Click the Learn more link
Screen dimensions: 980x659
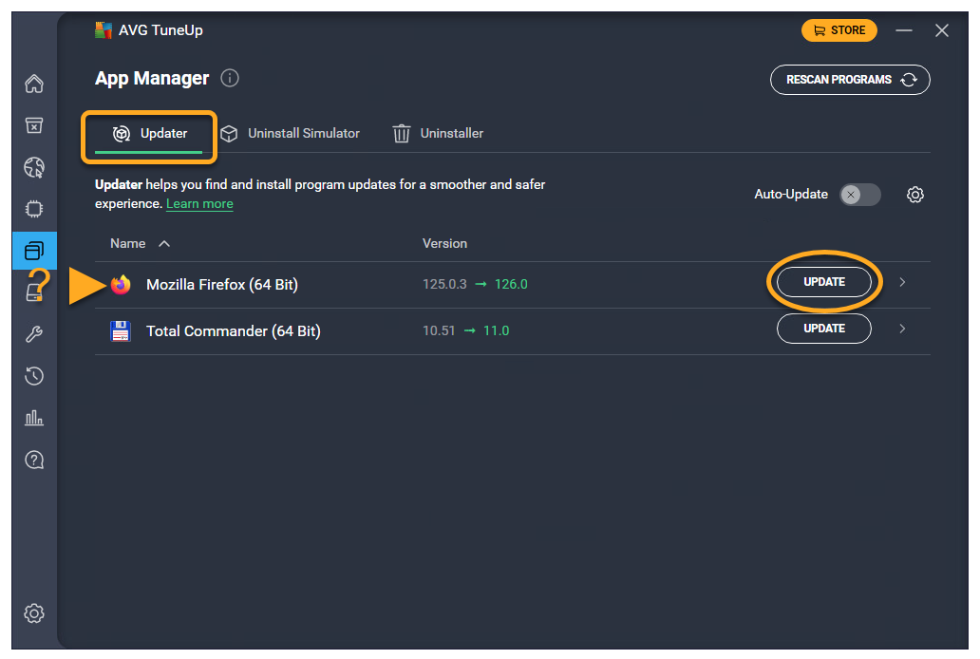199,204
